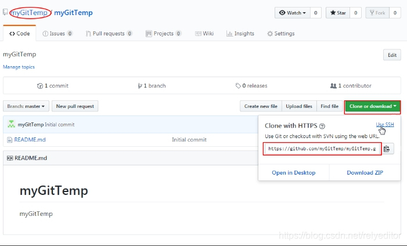
Task: Click the help icon beside Clone with HTTPS
Action: pyautogui.click(x=322, y=126)
